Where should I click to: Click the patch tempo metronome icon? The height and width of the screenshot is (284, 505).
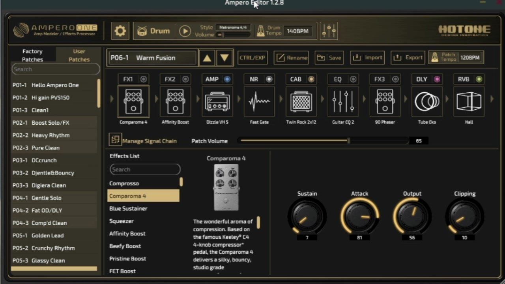pos(434,58)
